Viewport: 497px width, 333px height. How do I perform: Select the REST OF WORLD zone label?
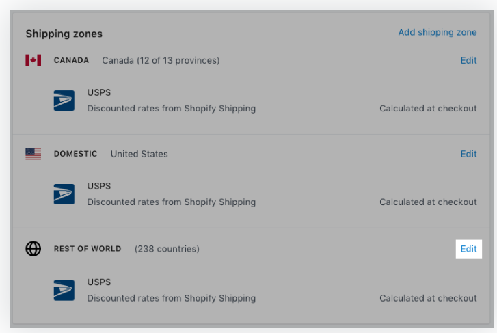88,249
